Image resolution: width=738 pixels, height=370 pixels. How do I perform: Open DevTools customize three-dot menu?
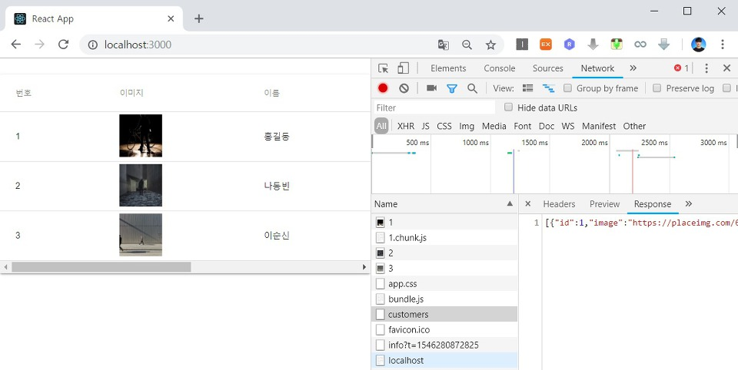(706, 68)
